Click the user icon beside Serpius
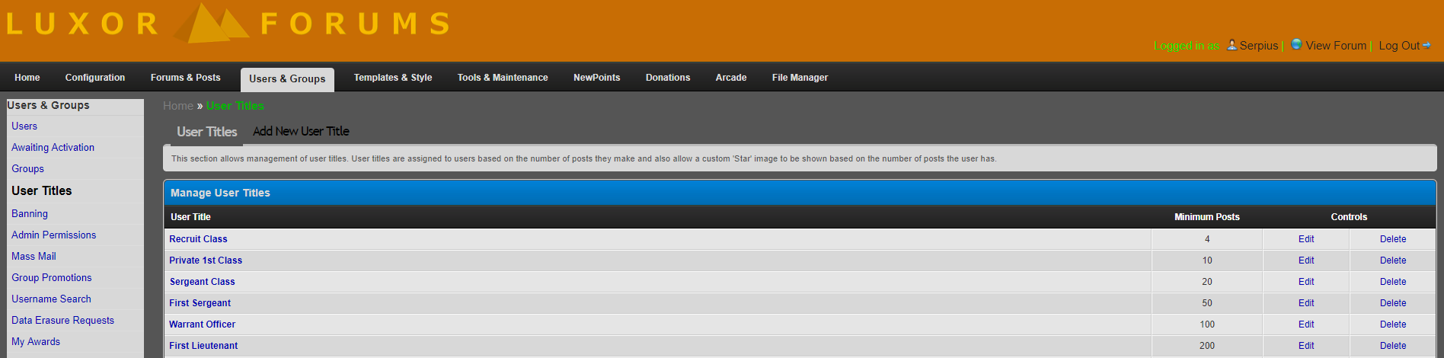 (1232, 45)
